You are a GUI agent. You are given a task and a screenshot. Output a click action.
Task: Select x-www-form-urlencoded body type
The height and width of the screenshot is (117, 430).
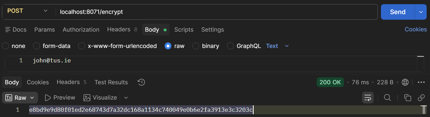pos(118,46)
